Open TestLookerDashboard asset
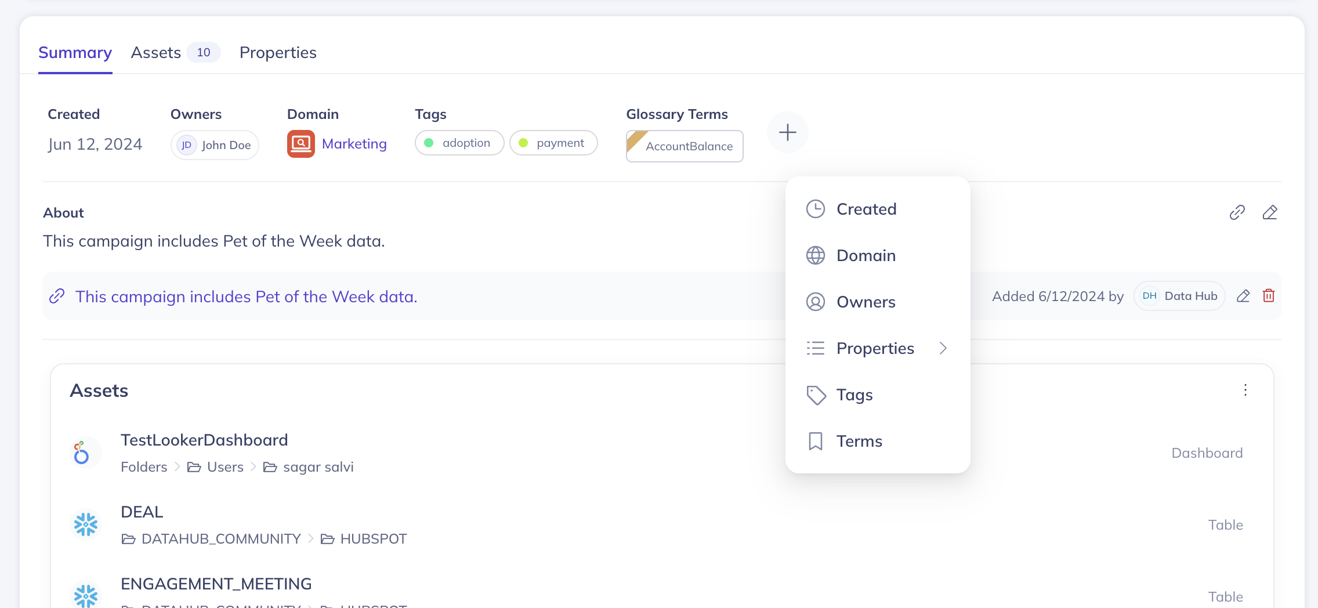1318x608 pixels. point(204,440)
